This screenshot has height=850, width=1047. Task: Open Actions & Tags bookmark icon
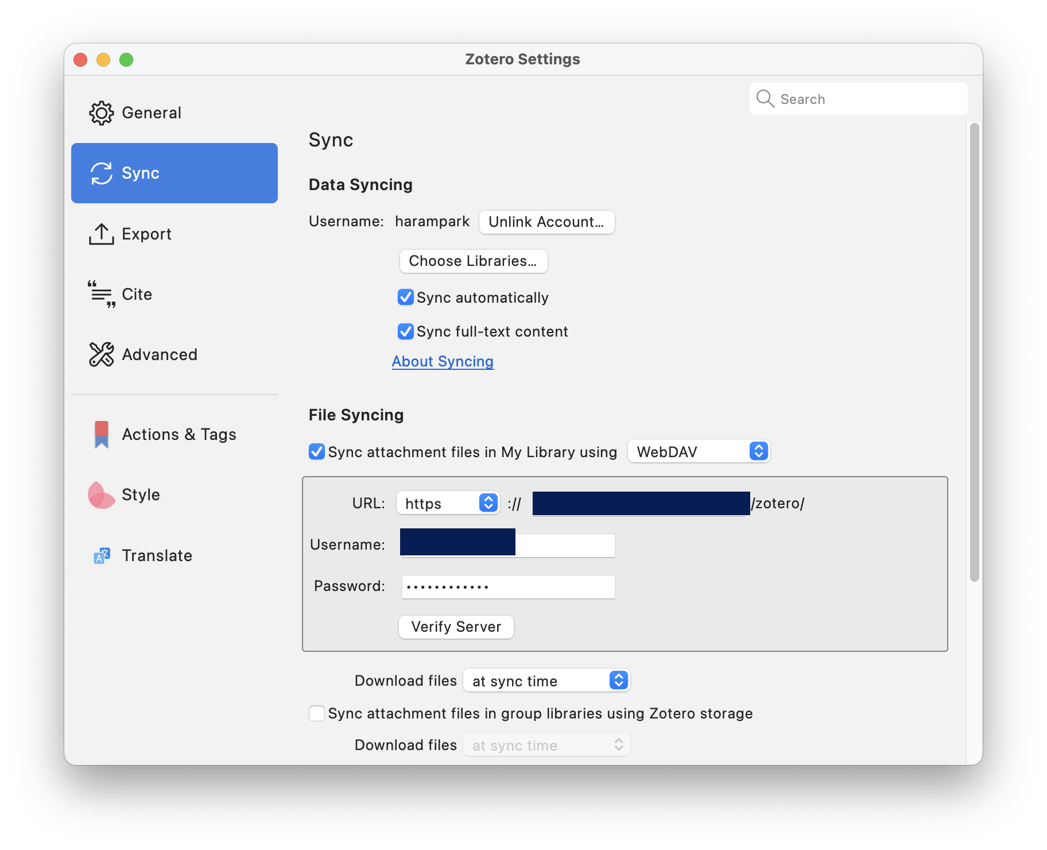[x=102, y=435]
